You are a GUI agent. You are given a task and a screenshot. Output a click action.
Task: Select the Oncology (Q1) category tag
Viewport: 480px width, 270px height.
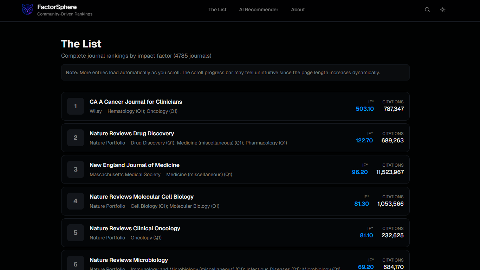click(162, 111)
